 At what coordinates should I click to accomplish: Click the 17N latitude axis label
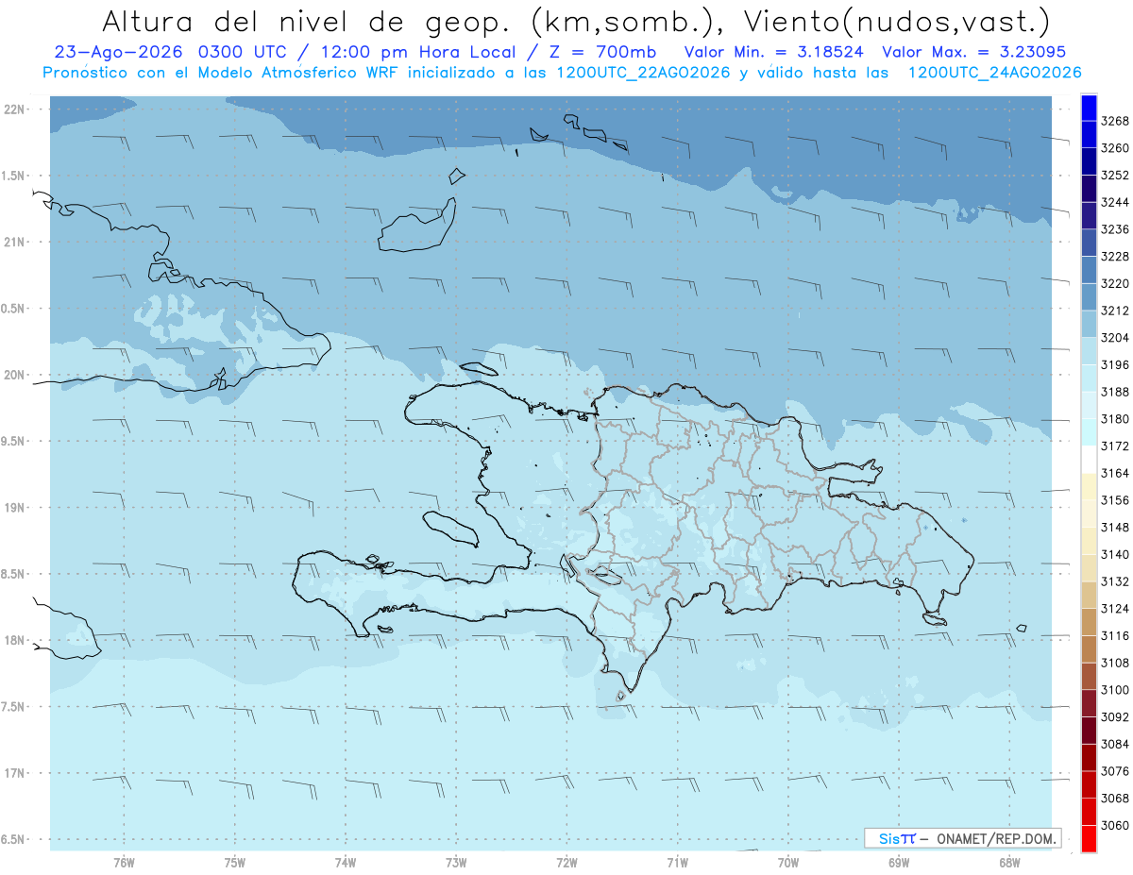tap(15, 773)
